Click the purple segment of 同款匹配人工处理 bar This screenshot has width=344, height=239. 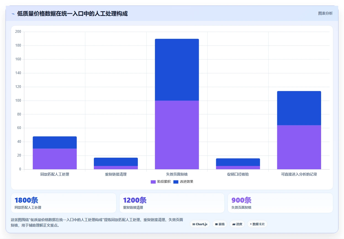tap(55, 159)
